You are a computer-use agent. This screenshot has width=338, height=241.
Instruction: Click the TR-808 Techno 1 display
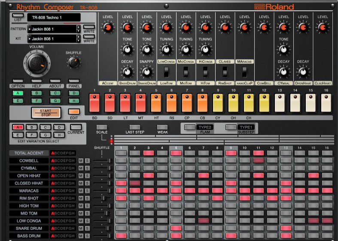(x=54, y=18)
